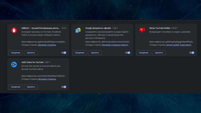The height and width of the screenshot is (113, 201).
Task: Click version number 1.50.1
Action: [x=115, y=28]
